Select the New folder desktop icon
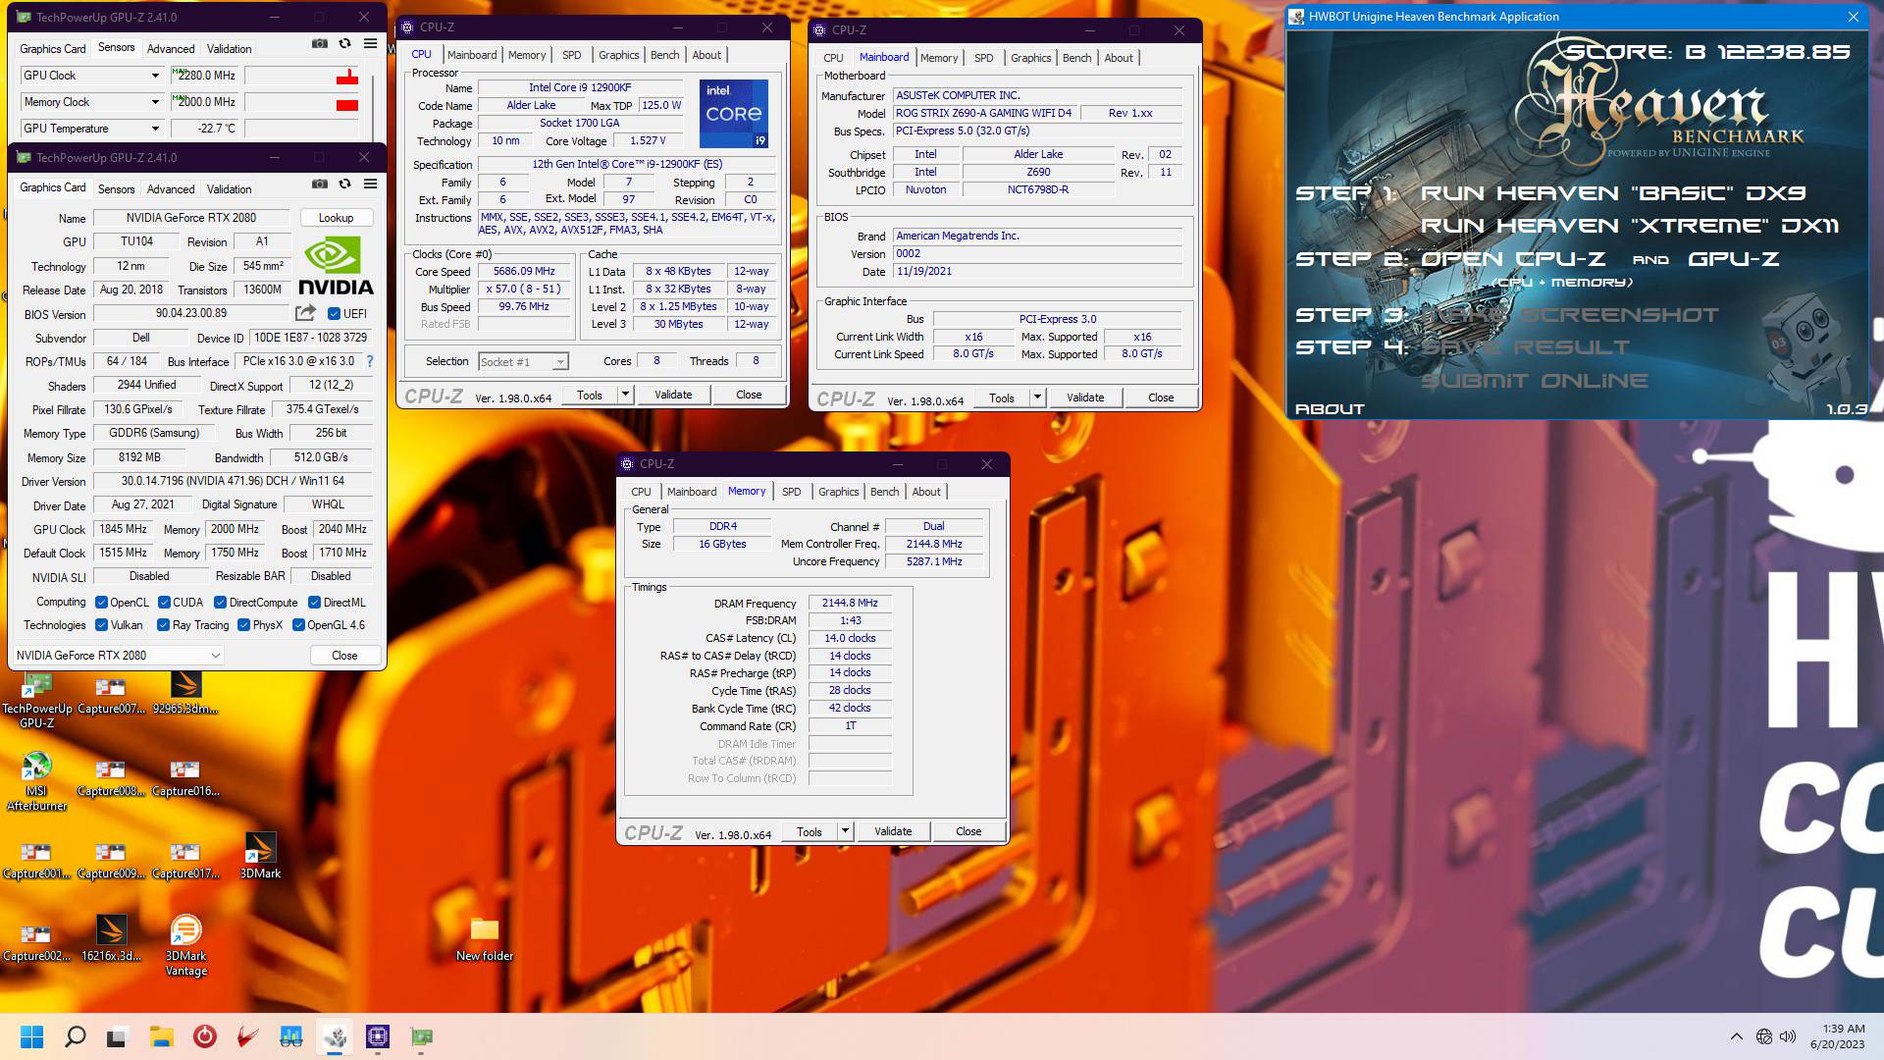The height and width of the screenshot is (1060, 1884). [x=485, y=939]
